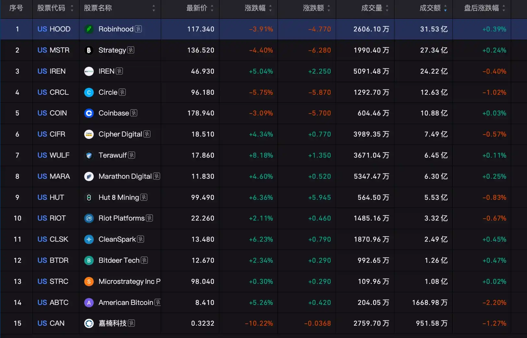This screenshot has width=527, height=338.
Task: Sort by 股票名称 column arrows
Action: coord(154,8)
